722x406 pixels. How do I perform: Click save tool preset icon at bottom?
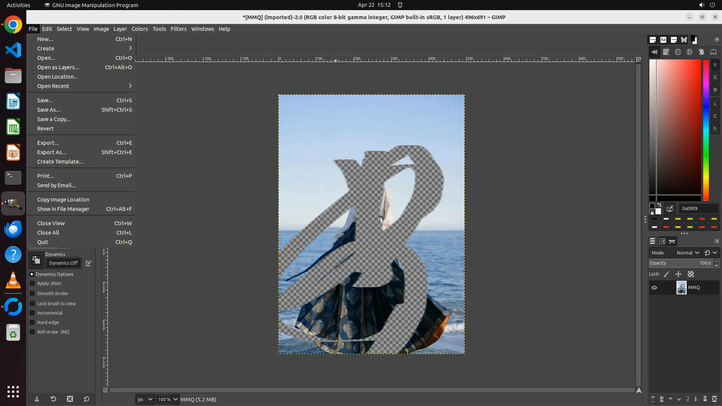[x=37, y=399]
